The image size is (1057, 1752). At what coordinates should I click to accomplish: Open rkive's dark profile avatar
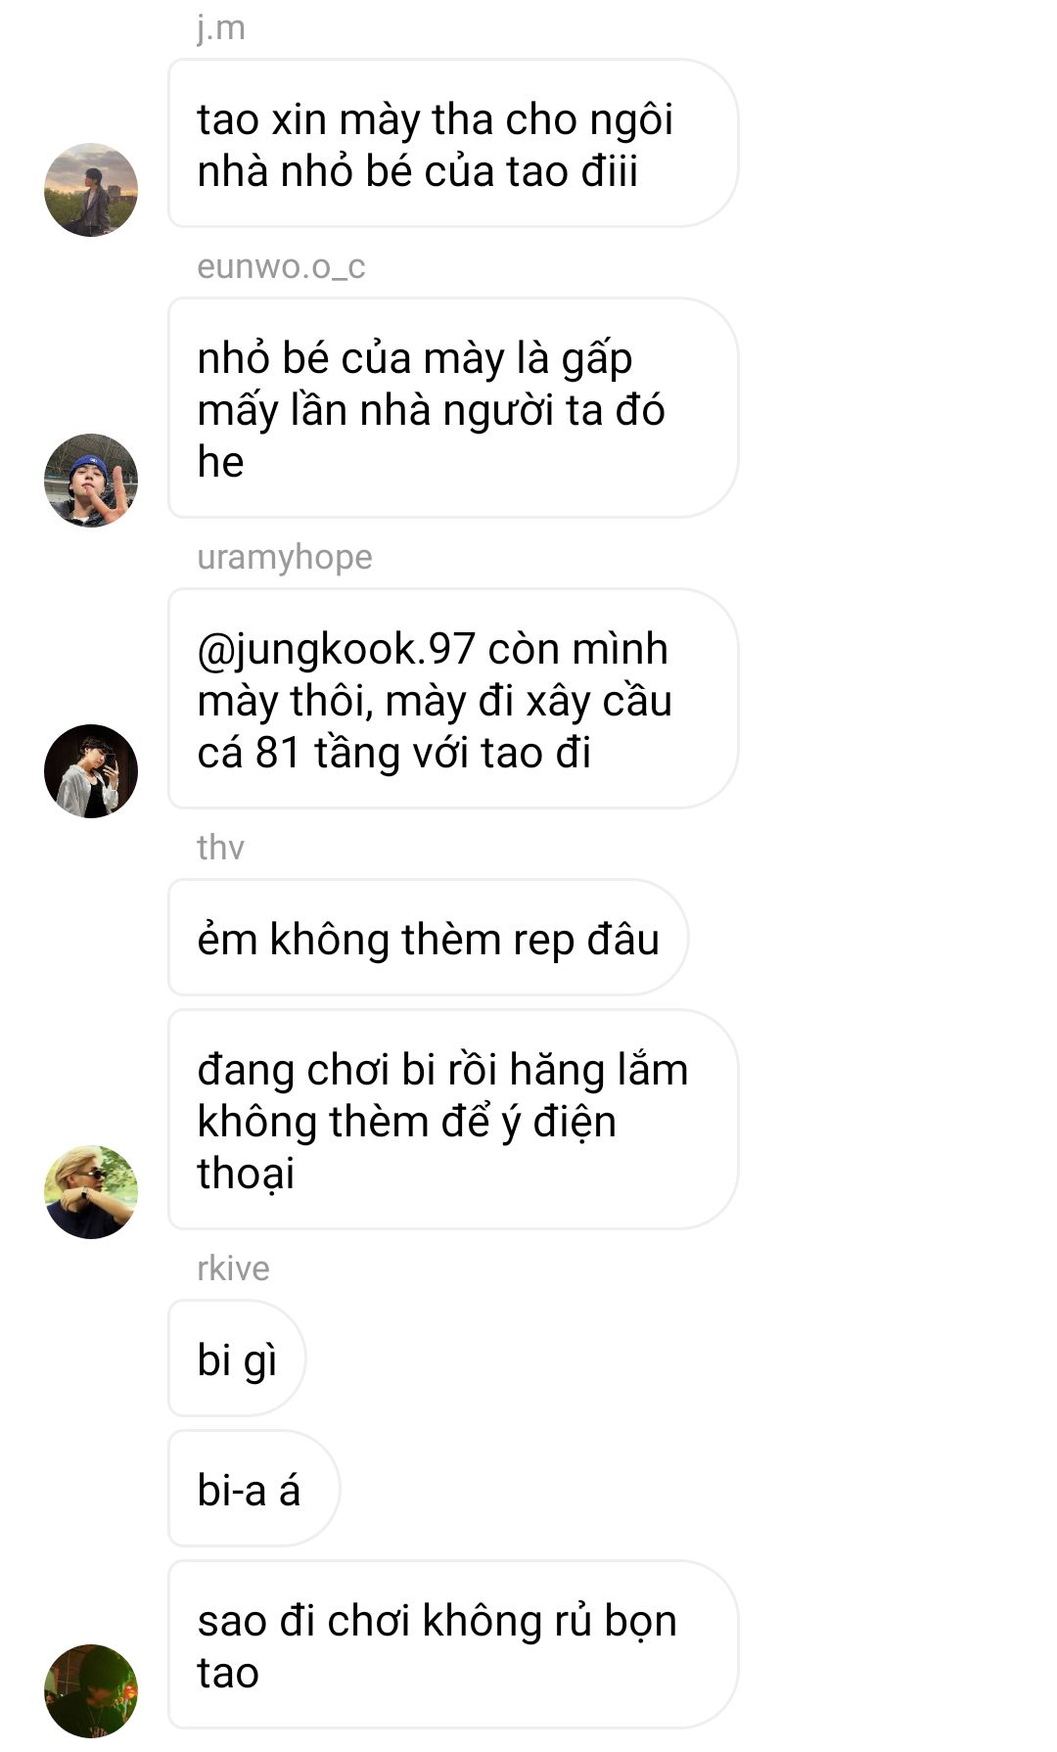[91, 1691]
